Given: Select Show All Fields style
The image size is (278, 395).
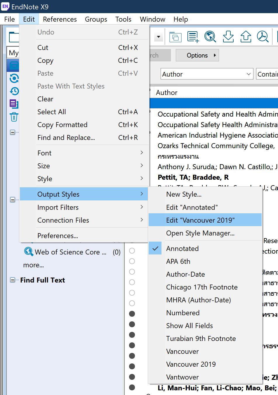Looking at the screenshot, I should click(x=205, y=326).
